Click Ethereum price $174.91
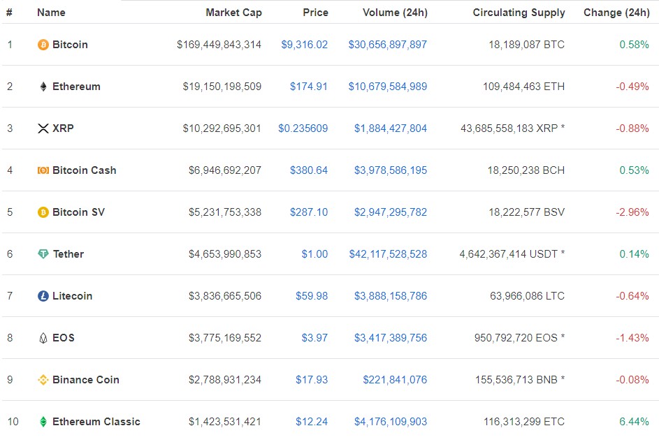The width and height of the screenshot is (659, 442). 308,87
